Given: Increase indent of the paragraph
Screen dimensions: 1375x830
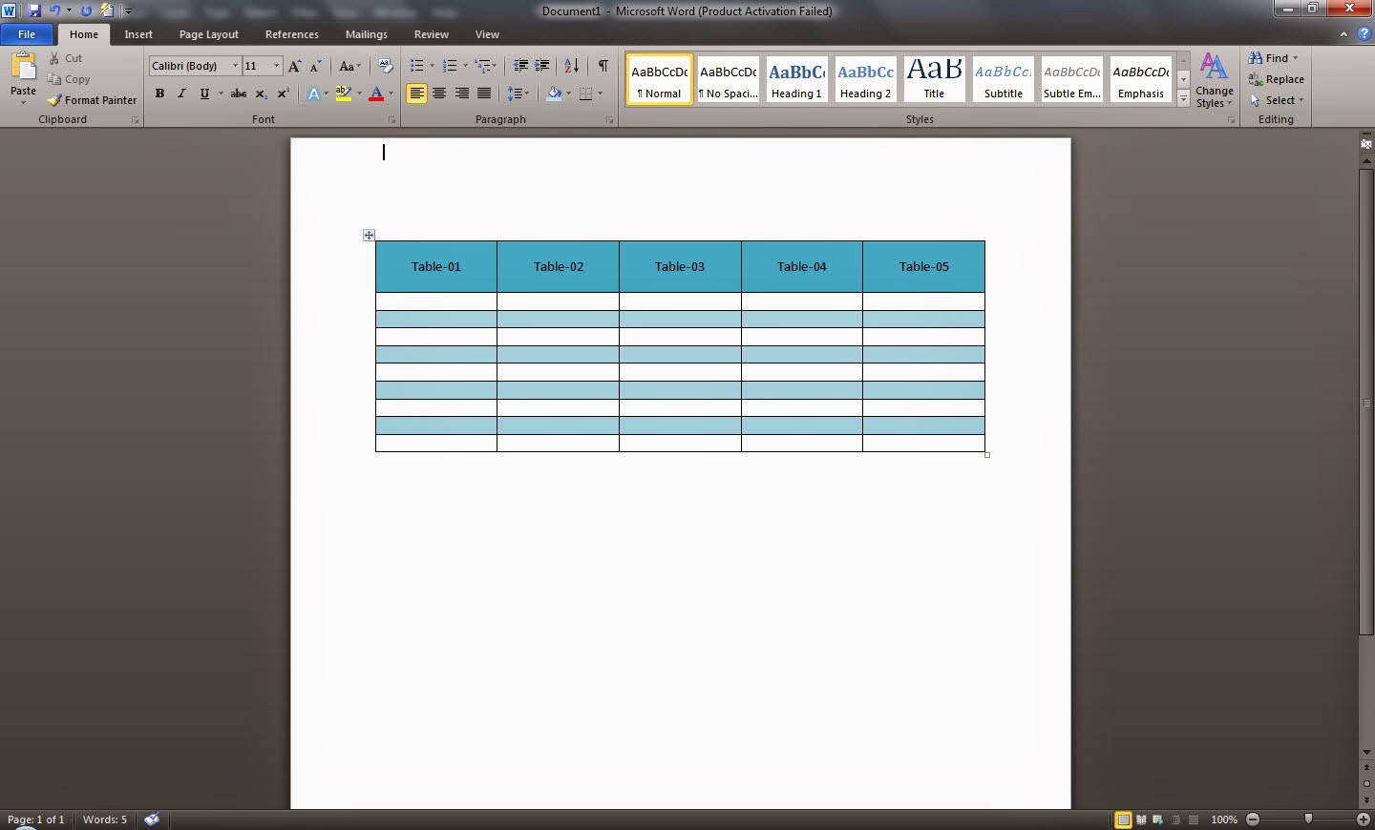Looking at the screenshot, I should (541, 66).
